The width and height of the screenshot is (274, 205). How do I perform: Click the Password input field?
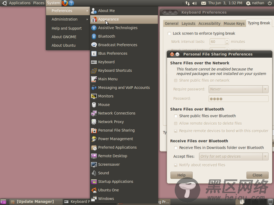point(238,99)
